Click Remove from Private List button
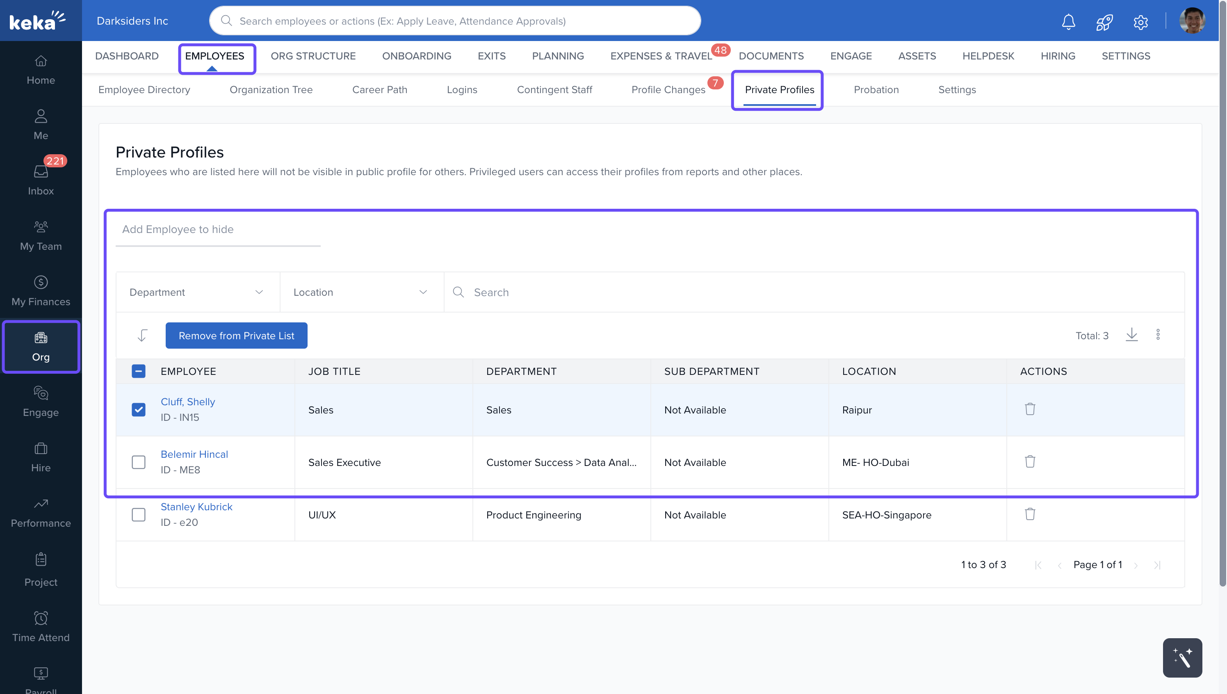This screenshot has width=1227, height=694. click(x=236, y=335)
